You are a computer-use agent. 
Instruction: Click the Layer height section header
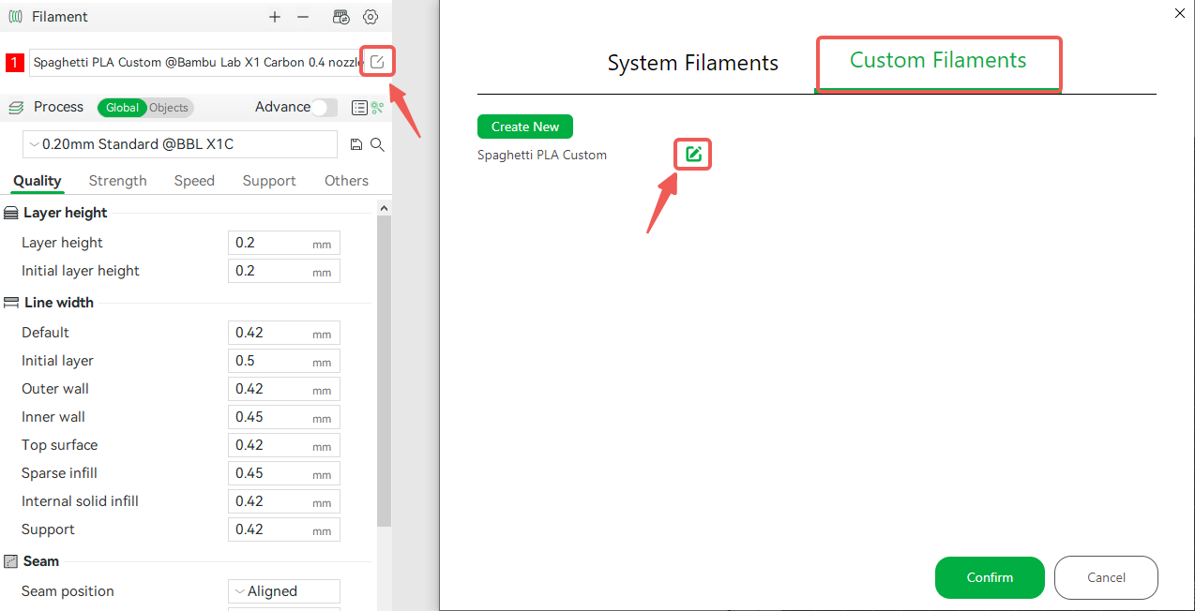pyautogui.click(x=66, y=213)
